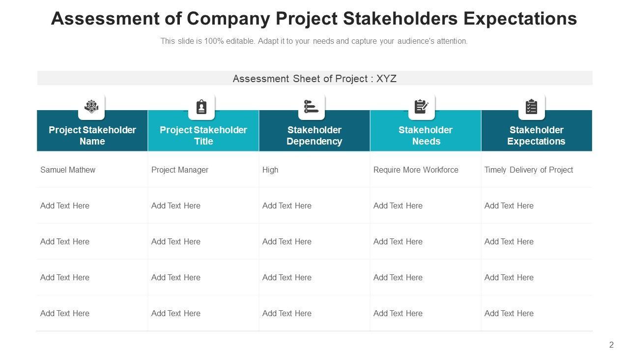
Task: Select the Project Stakeholder Name header
Action: [92, 136]
